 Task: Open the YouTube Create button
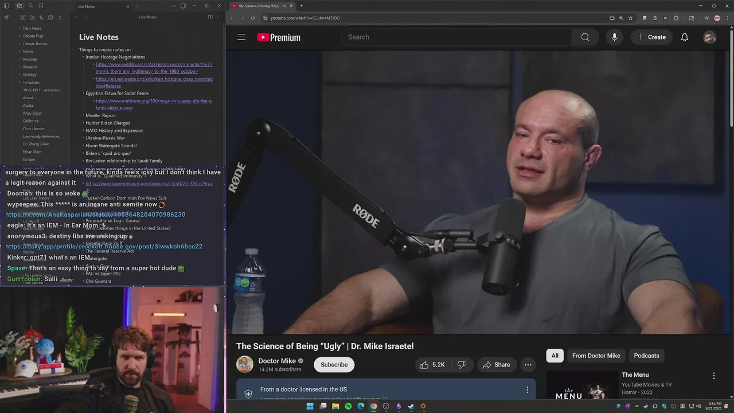pos(651,37)
